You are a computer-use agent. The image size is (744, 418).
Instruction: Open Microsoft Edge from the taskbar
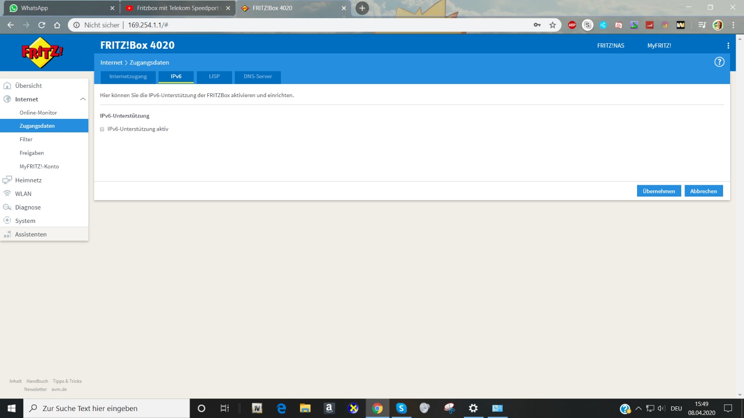click(281, 408)
